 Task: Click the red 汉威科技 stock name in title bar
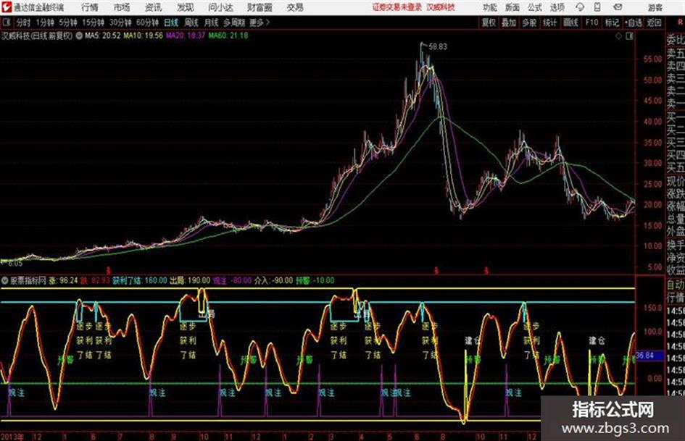point(441,7)
